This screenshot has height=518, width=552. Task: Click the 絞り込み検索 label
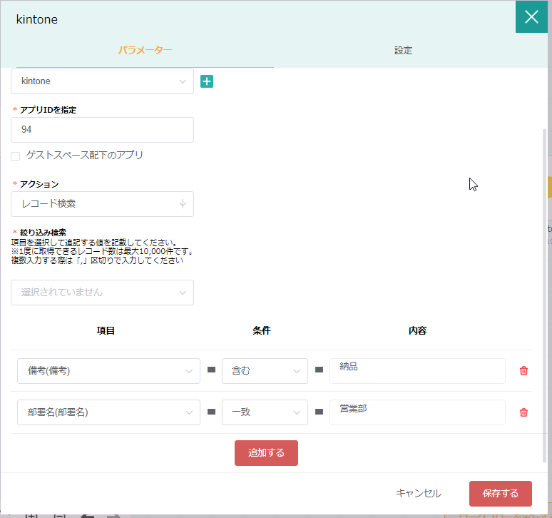(43, 233)
